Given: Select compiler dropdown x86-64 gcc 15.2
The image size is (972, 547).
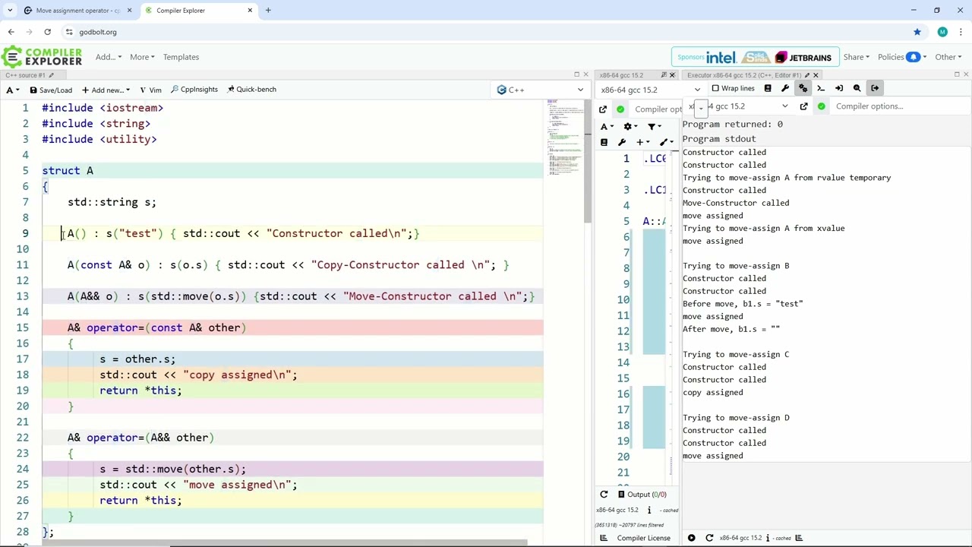Looking at the screenshot, I should tap(649, 90).
